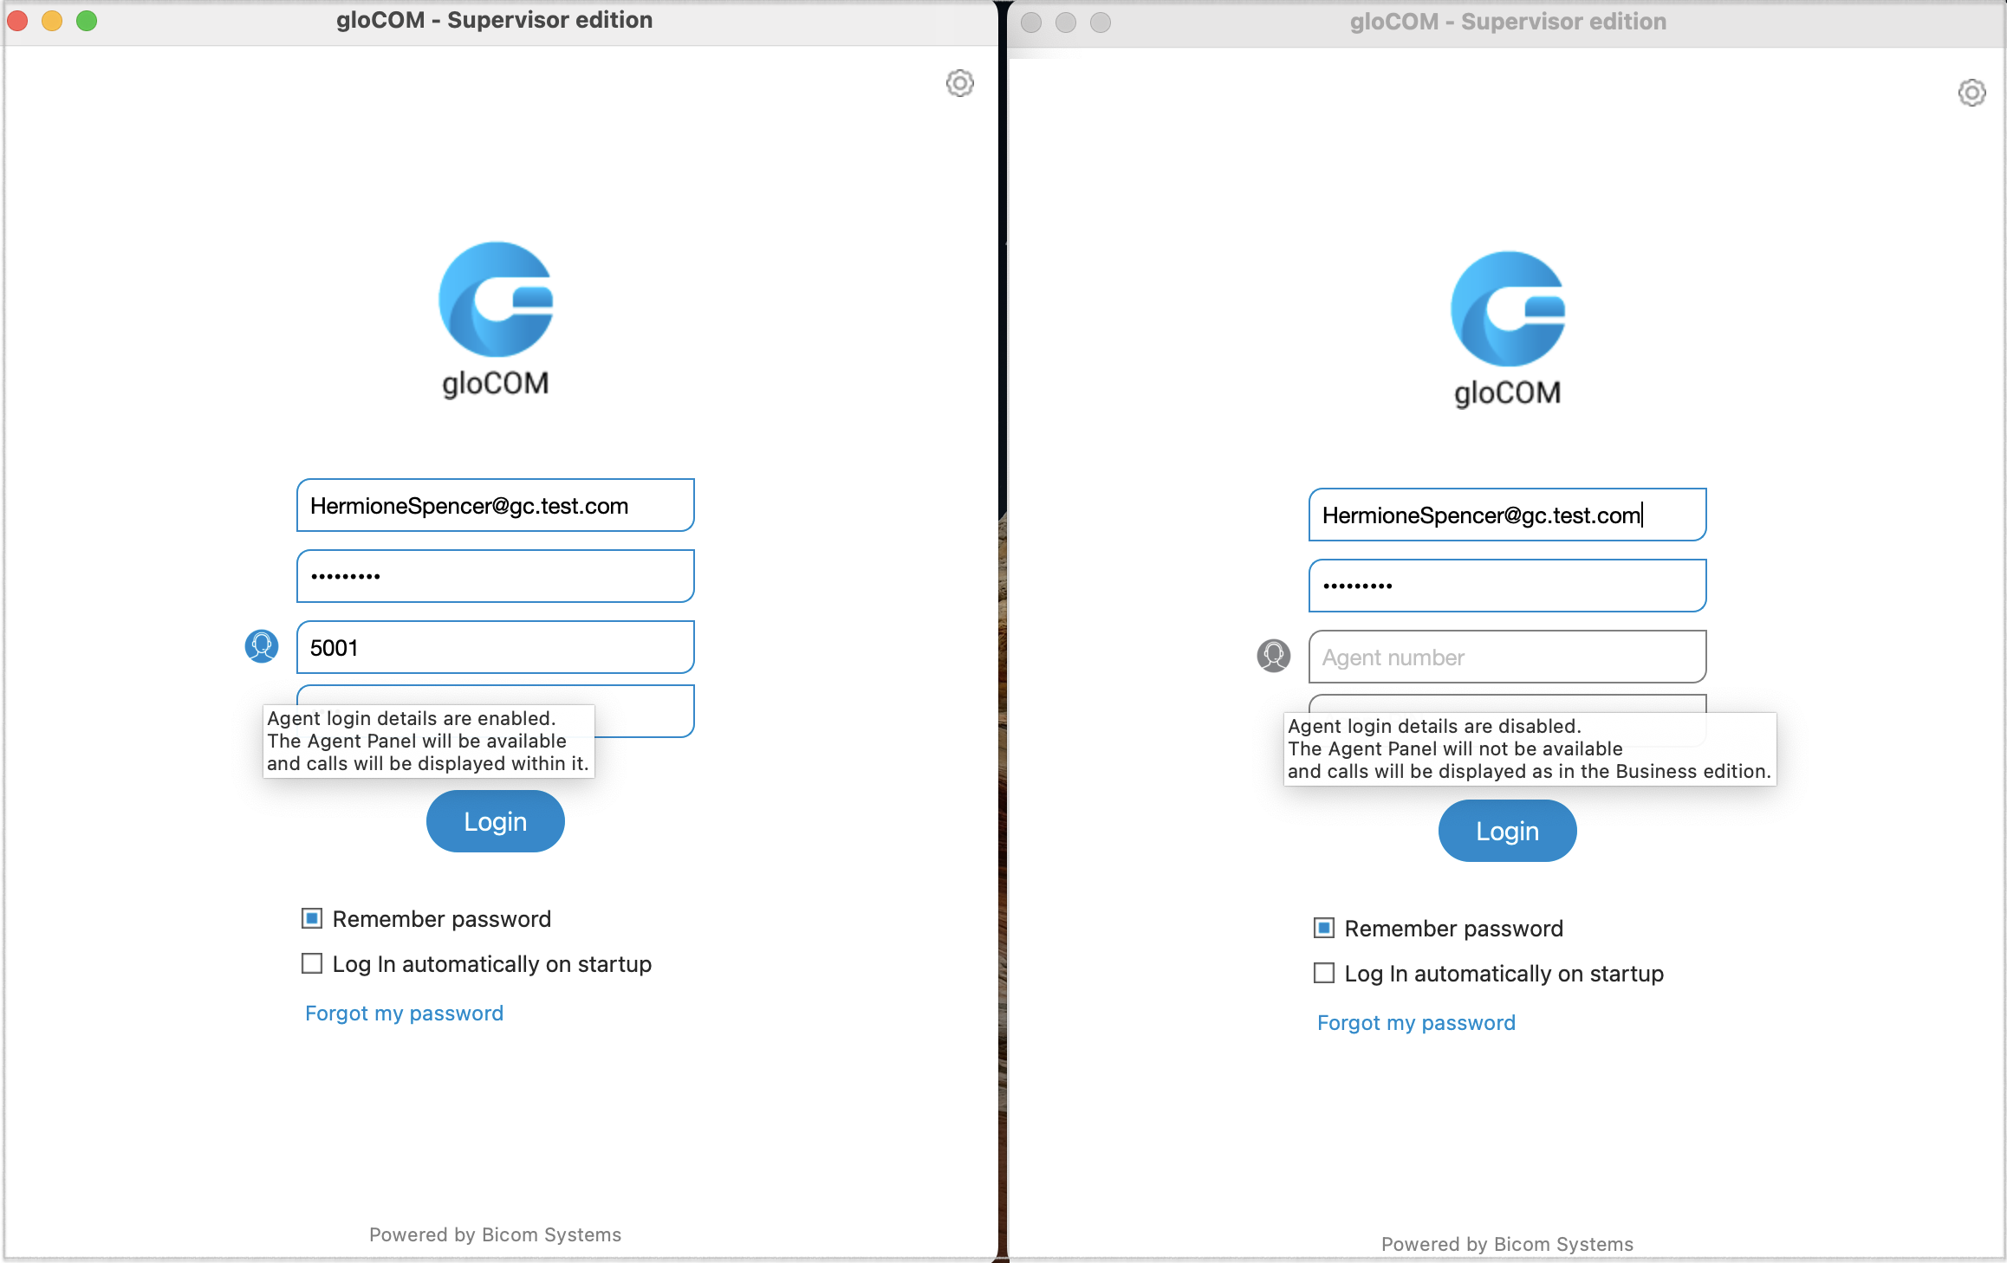
Task: Select the password field in left window
Action: coord(495,574)
